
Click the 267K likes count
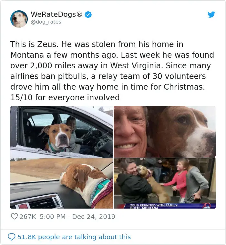coord(28,217)
